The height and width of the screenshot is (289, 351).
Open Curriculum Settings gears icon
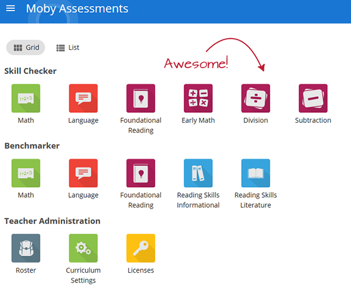click(83, 248)
